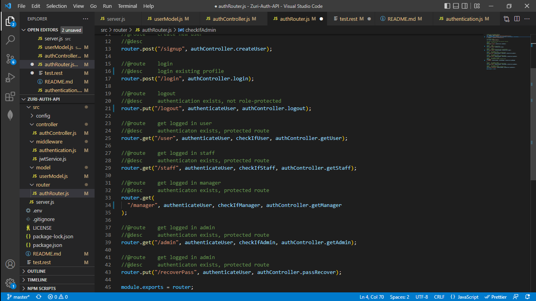Toggle the Primary Side Bar visibility

[447, 5]
